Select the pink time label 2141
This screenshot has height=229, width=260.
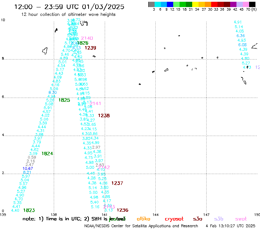point(95,104)
